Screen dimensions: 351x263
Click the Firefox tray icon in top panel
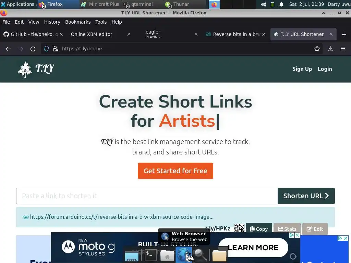pos(214,4)
